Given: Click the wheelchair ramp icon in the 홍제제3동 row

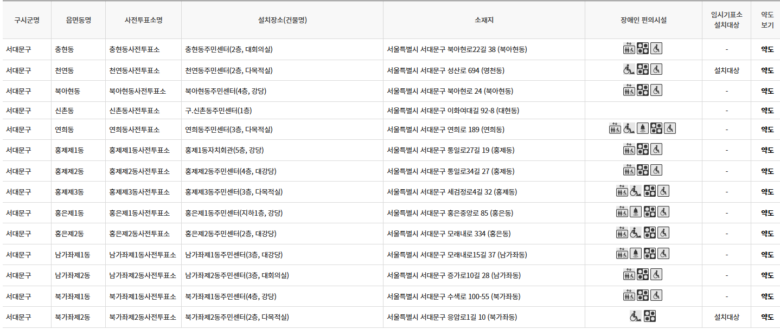Looking at the screenshot, I should (x=635, y=191).
